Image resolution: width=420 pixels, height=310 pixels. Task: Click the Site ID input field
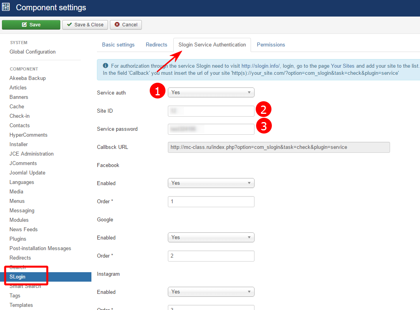tap(211, 111)
